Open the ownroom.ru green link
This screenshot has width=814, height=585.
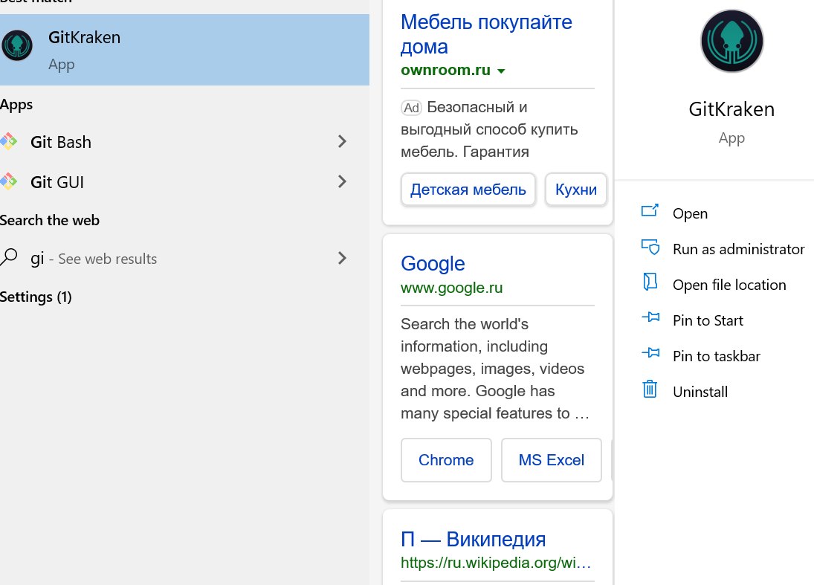point(445,70)
